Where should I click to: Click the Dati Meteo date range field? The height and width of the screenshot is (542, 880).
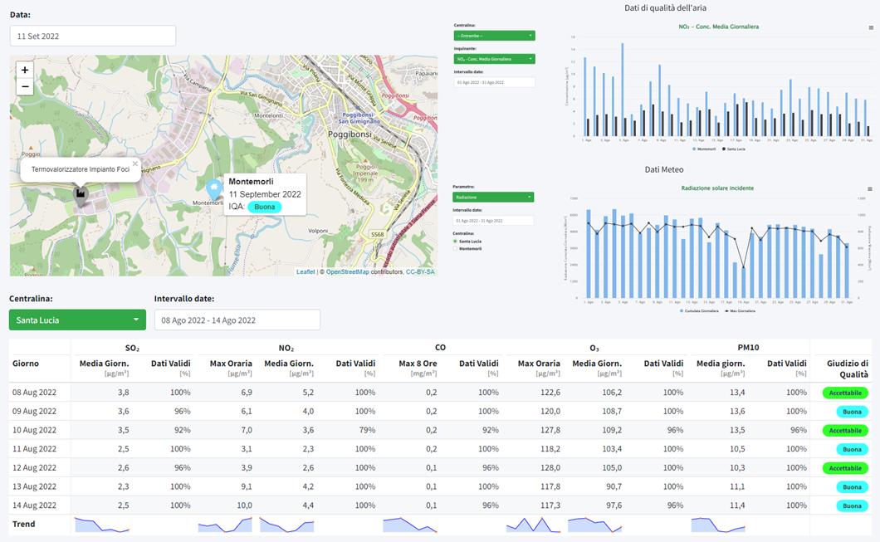coord(493,221)
